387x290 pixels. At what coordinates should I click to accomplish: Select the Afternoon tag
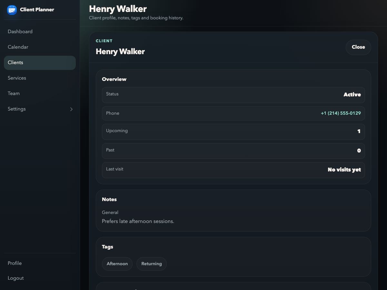pos(117,264)
